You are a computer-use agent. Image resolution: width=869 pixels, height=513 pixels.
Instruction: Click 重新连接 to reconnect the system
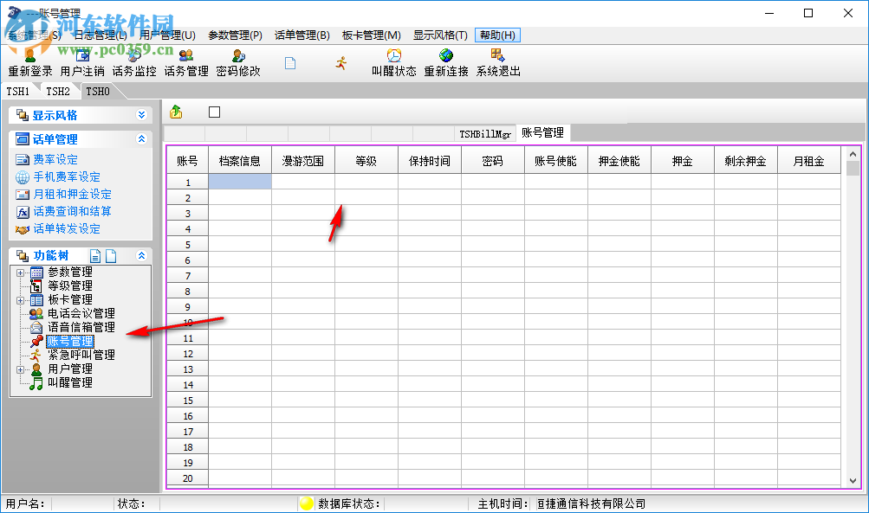click(447, 57)
